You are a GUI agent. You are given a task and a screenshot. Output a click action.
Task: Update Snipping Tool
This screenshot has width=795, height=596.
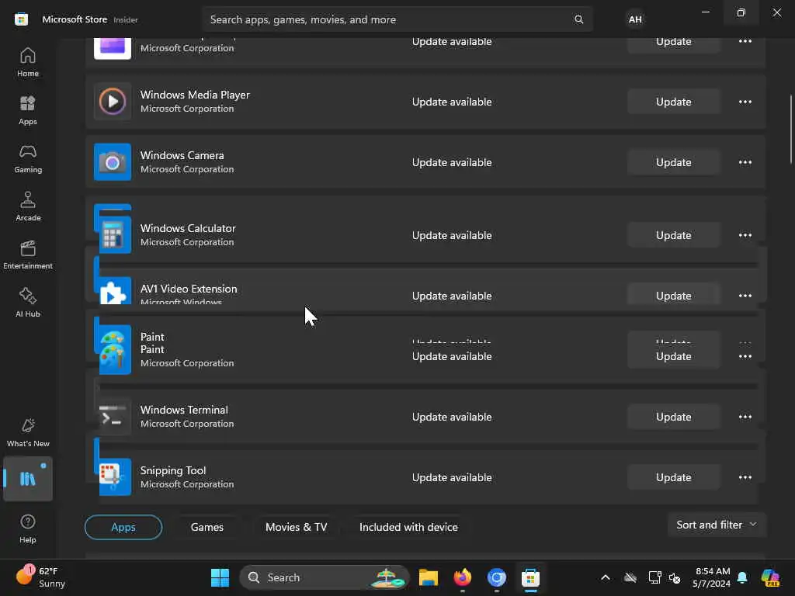[x=673, y=477]
